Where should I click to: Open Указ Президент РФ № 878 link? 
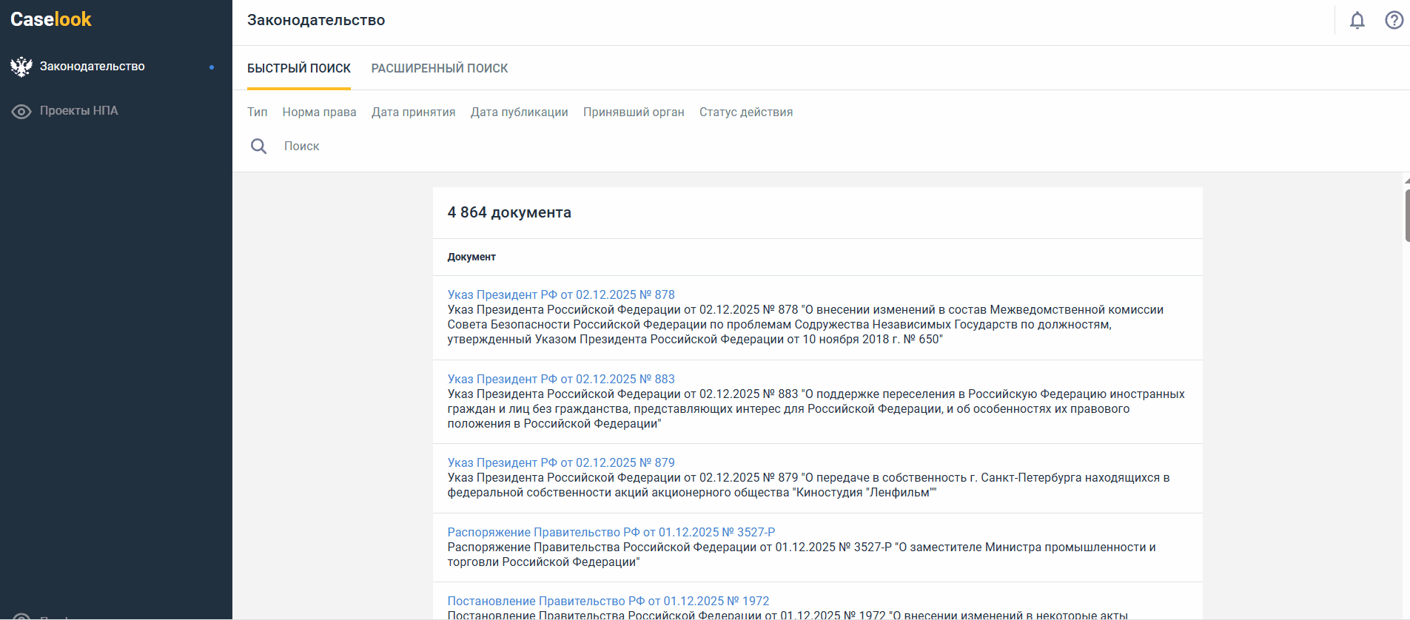coord(560,294)
